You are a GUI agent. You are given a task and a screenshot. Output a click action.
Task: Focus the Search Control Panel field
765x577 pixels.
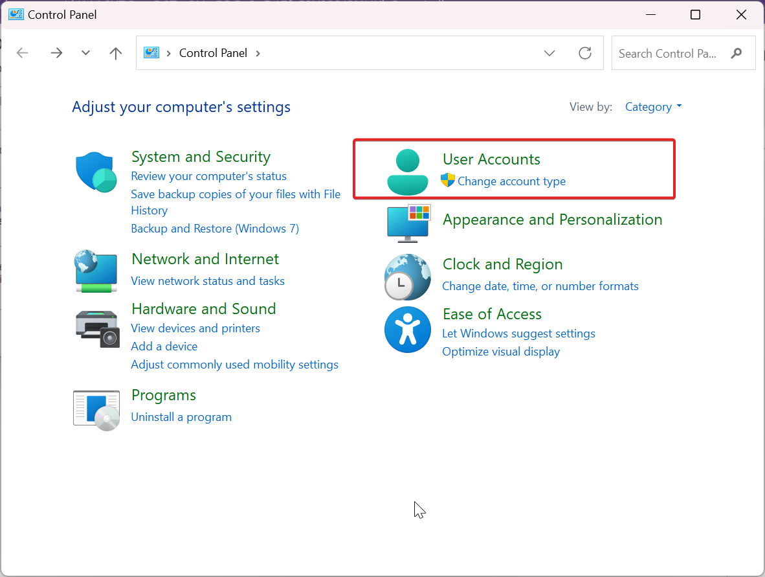coord(683,52)
